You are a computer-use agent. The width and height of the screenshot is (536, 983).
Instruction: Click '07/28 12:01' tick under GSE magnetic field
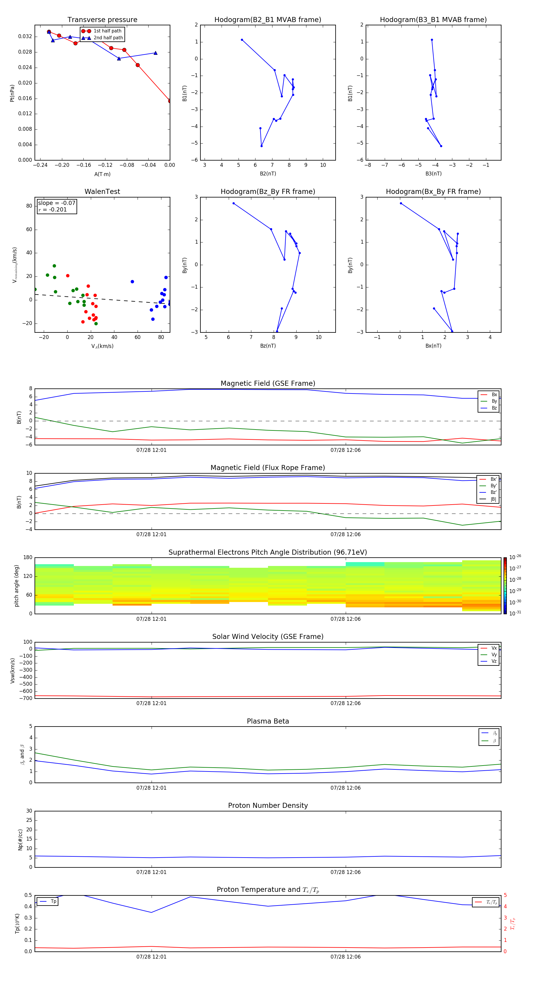[152, 450]
